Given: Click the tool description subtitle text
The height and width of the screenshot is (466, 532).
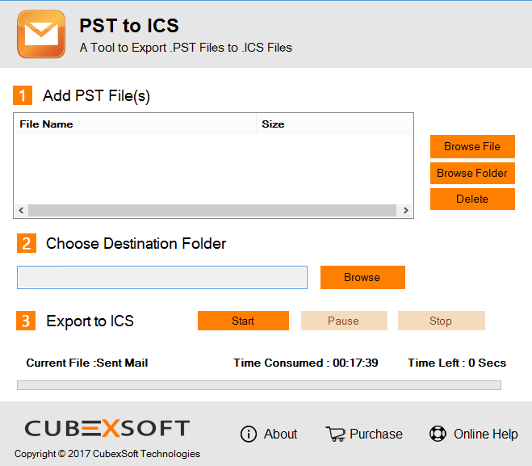Looking at the screenshot, I should coord(186,48).
